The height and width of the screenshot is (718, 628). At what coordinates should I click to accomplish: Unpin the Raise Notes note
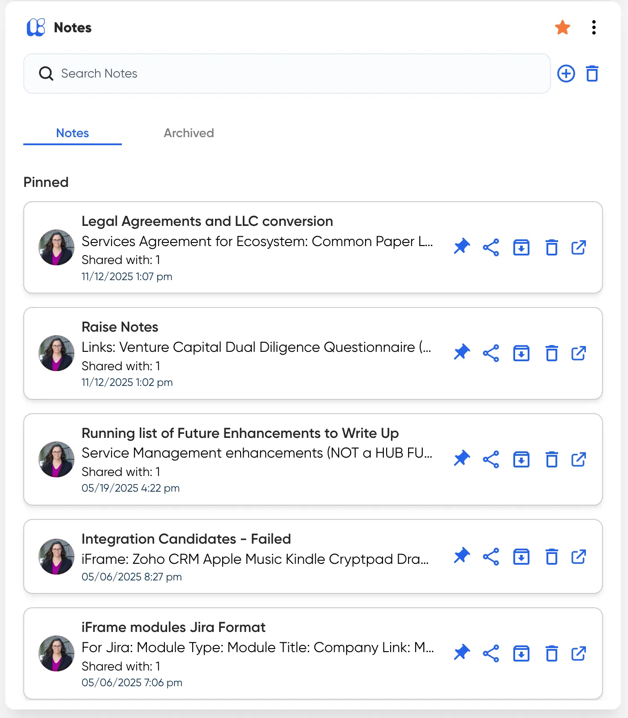(x=462, y=353)
